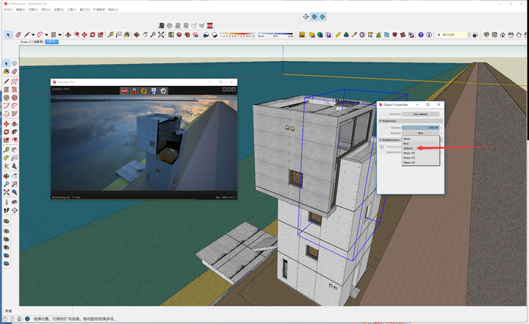Screen dimensions: 529x324
Task: Stop the render in Maxwell Fire
Action: point(125,91)
